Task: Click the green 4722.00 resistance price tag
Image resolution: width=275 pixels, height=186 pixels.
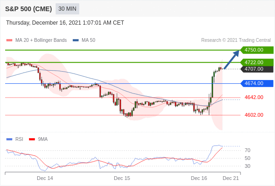Action: [257, 62]
